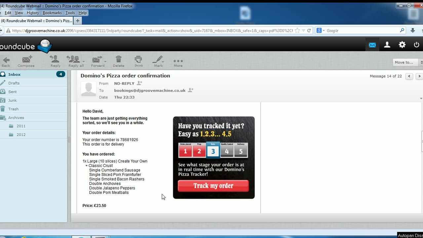Viewport: 423px width, 238px height.
Task: Click the Google search field
Action: click(x=362, y=30)
